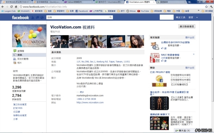Open the last photo of the woman's face
Screen dimensions: 214x133
[135, 42]
